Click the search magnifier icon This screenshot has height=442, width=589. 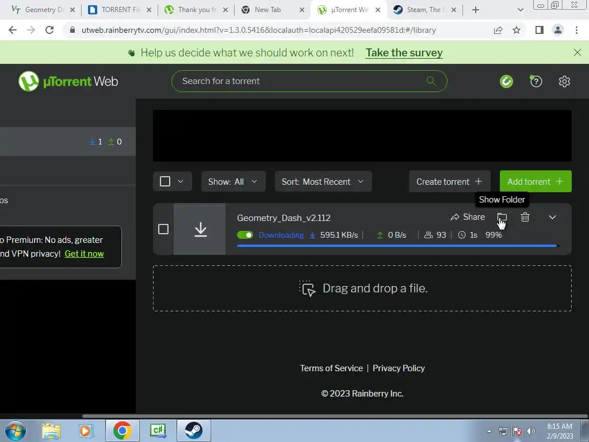coord(431,81)
